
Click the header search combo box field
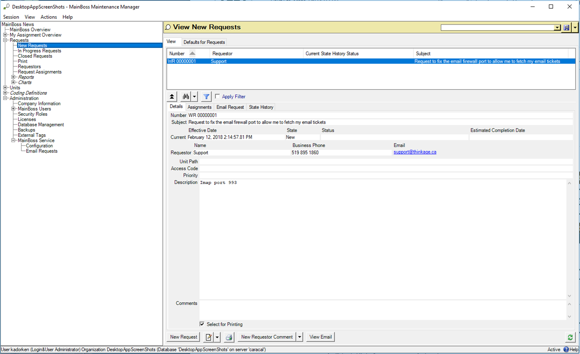click(x=497, y=28)
